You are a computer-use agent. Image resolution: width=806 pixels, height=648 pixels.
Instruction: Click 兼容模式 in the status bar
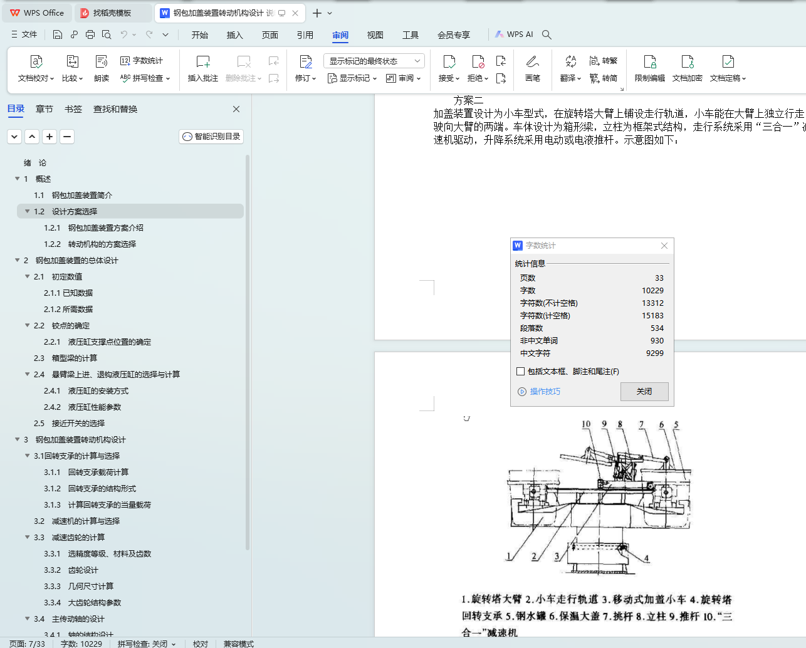pos(239,644)
